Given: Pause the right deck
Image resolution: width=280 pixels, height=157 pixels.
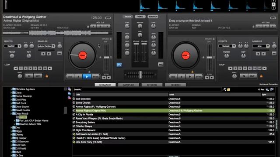Looking at the screenshot, I should coord(181,77).
